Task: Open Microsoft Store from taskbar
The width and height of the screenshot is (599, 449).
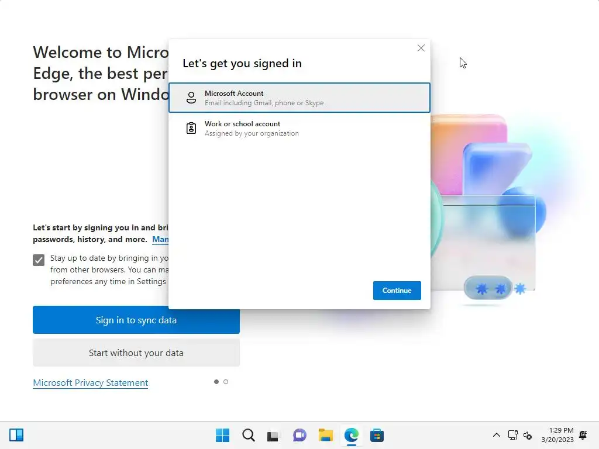Action: 377,435
